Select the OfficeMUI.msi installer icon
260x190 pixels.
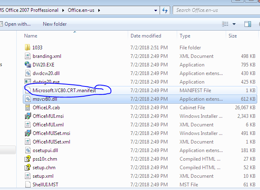pyautogui.click(x=27, y=116)
